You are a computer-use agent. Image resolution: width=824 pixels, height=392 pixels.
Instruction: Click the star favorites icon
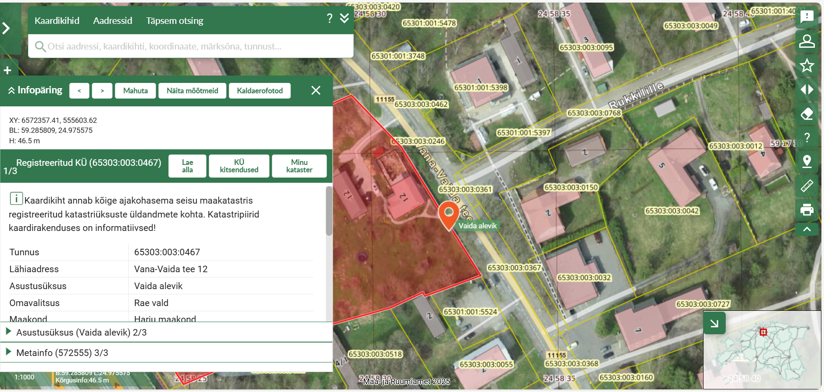pyautogui.click(x=807, y=66)
